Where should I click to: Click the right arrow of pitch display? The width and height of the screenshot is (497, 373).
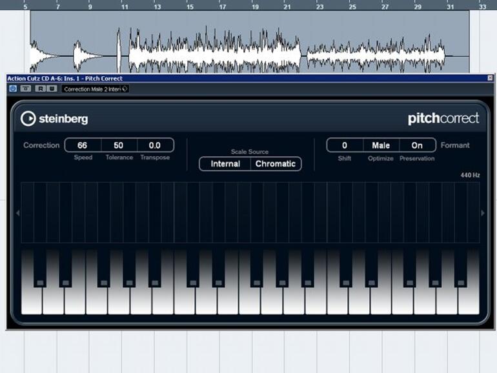click(483, 213)
